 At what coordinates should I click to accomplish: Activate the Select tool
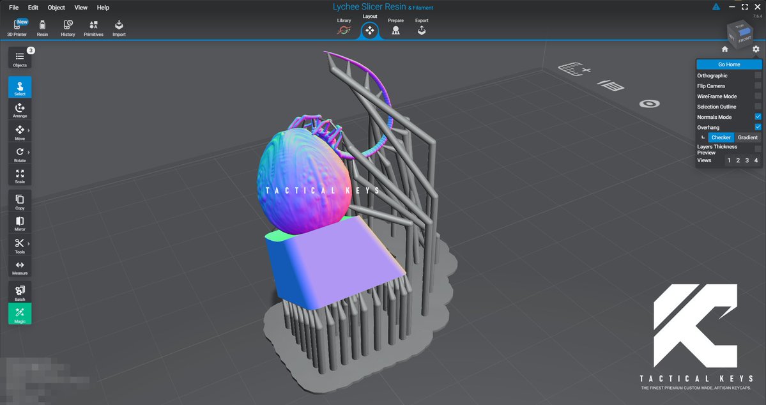[20, 88]
